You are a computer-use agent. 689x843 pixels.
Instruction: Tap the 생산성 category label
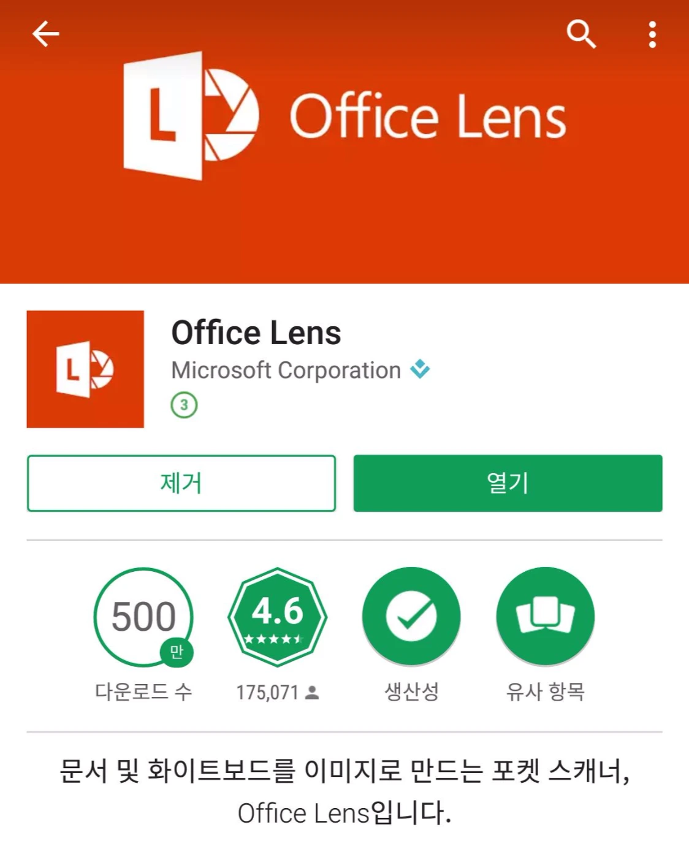tap(411, 692)
